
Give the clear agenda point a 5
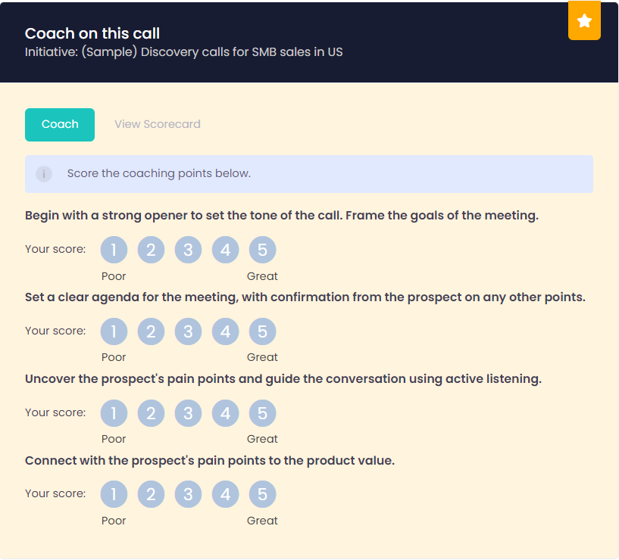pyautogui.click(x=262, y=331)
